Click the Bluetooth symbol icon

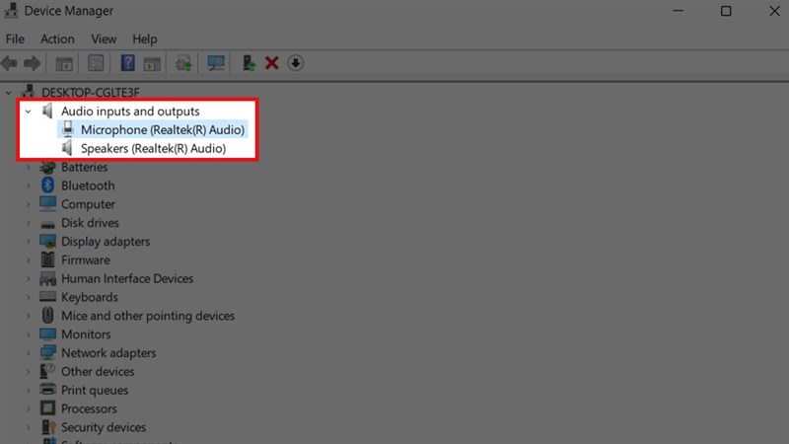point(47,185)
